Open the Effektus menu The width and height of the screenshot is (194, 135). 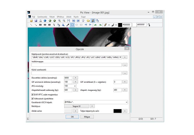tap(60, 17)
